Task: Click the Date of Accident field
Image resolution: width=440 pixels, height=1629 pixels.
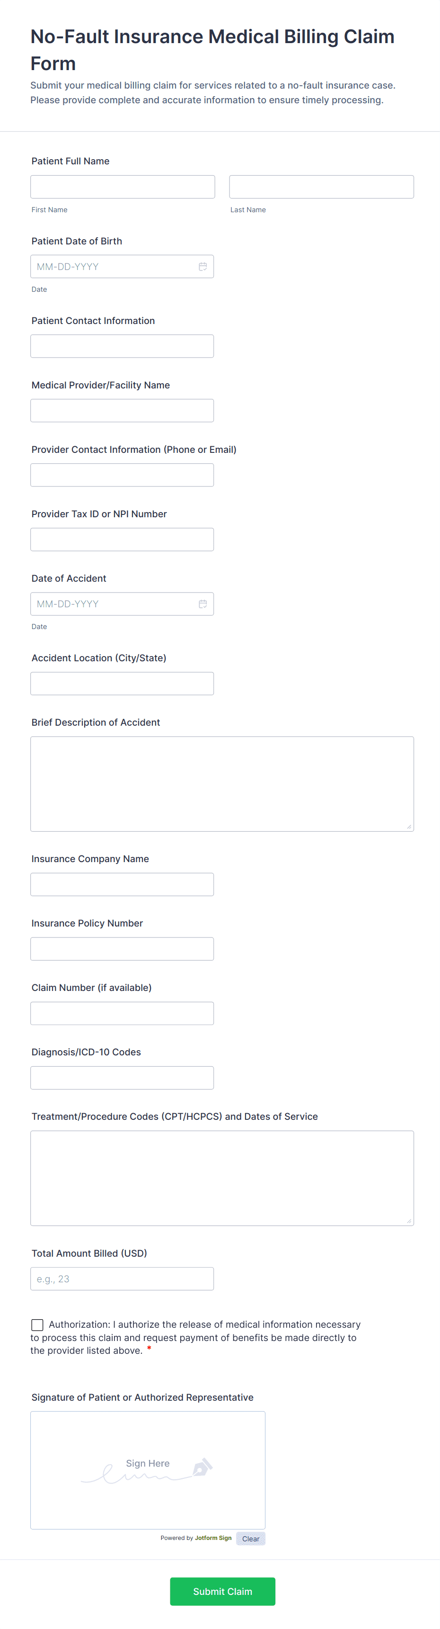Action: [114, 604]
